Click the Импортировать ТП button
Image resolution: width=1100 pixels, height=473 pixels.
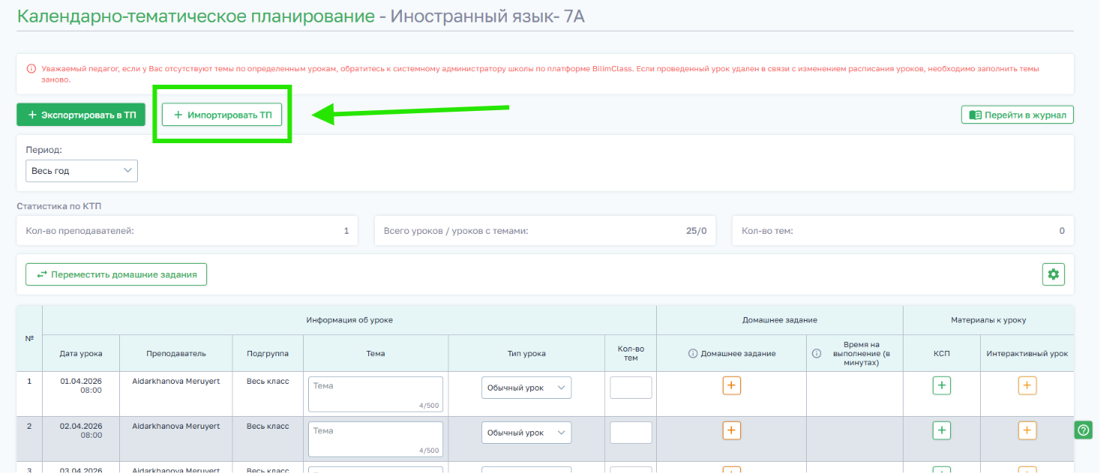point(222,115)
